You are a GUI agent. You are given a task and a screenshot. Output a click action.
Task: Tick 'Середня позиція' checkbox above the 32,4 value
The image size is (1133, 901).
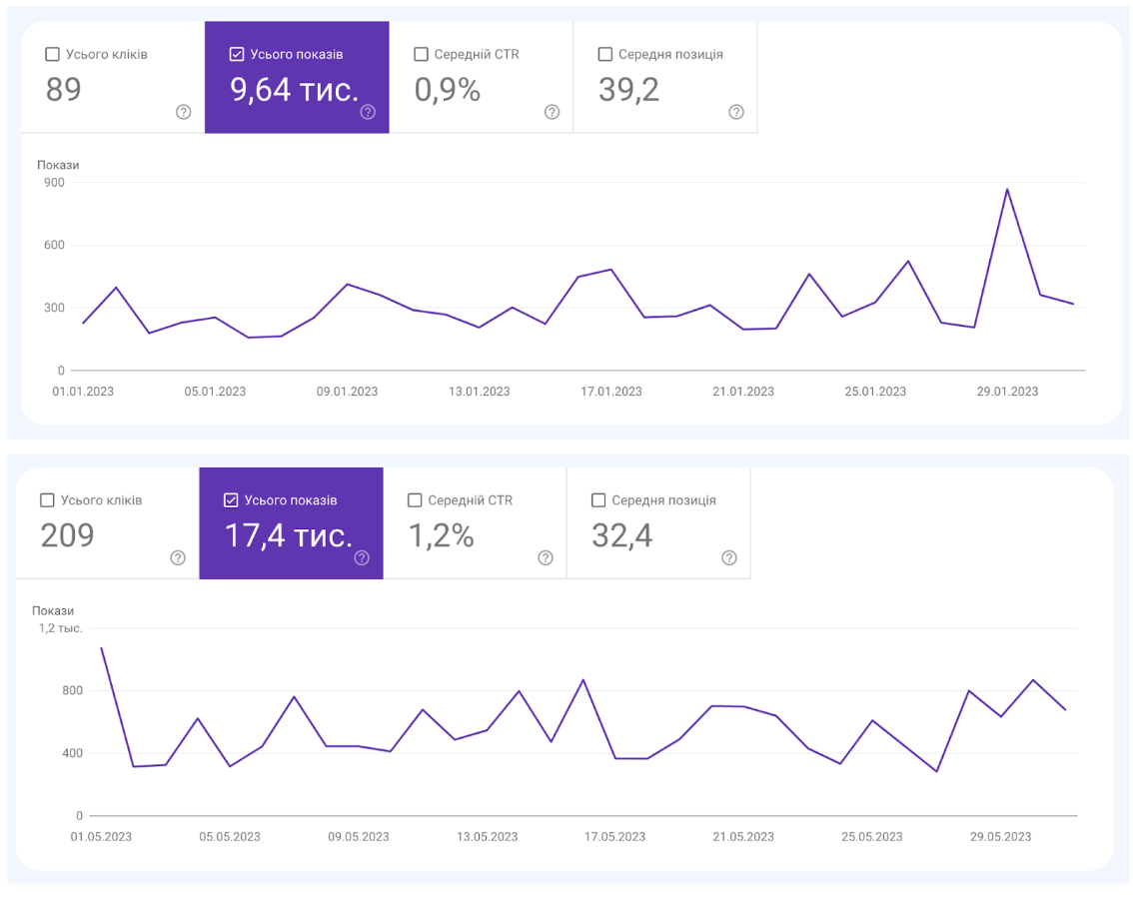[x=598, y=499]
